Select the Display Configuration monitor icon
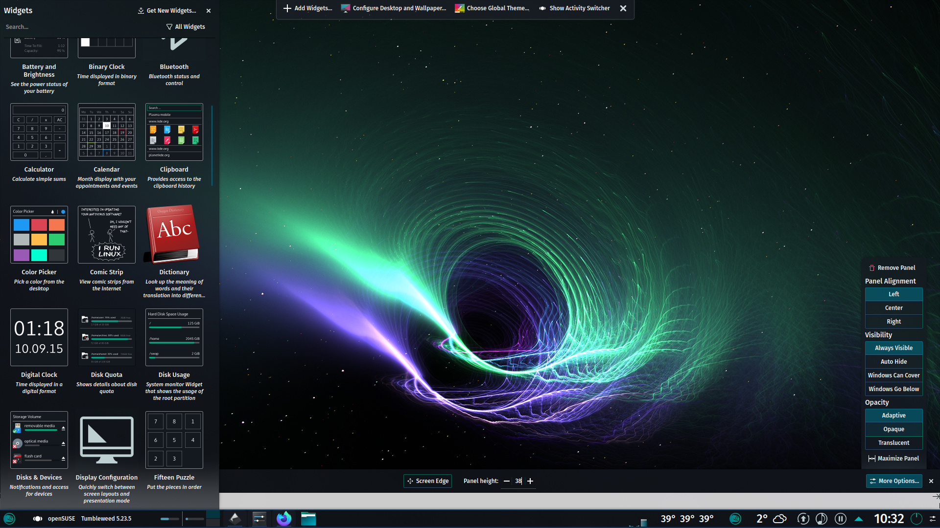This screenshot has height=528, width=940. (x=107, y=440)
